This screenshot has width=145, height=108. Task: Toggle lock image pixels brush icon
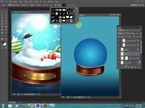124,37
